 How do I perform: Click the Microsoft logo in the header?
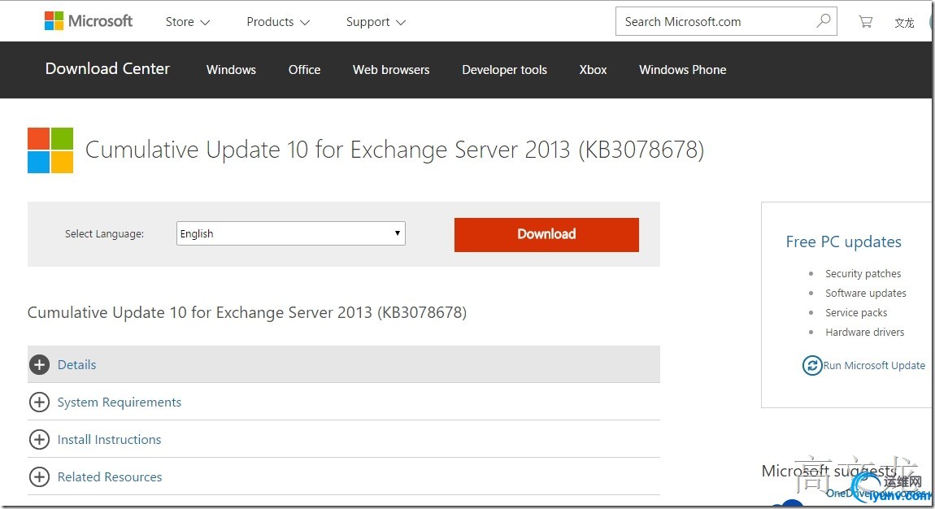point(89,21)
